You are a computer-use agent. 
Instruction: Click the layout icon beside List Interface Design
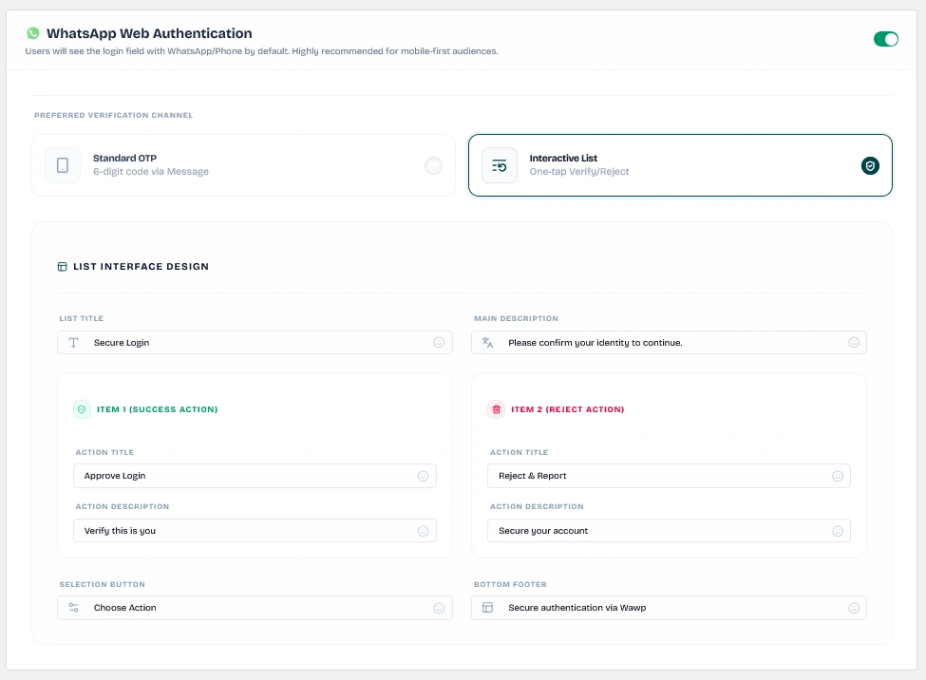pos(62,267)
